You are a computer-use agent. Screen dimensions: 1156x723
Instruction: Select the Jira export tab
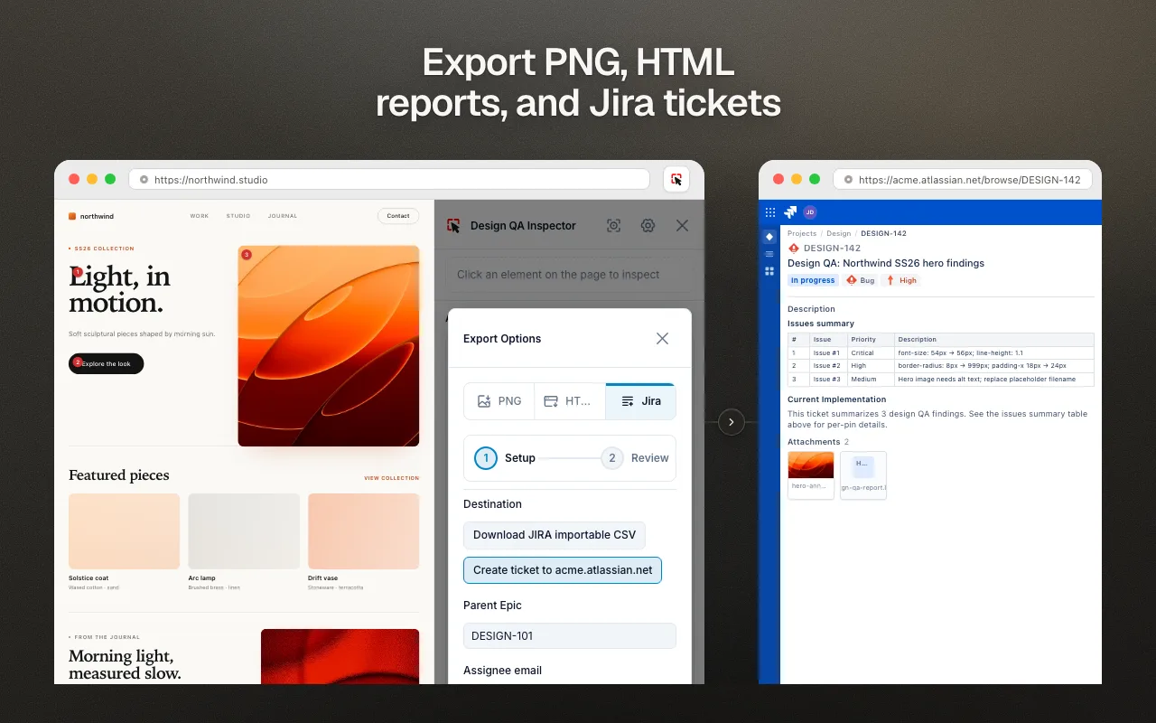click(x=640, y=401)
